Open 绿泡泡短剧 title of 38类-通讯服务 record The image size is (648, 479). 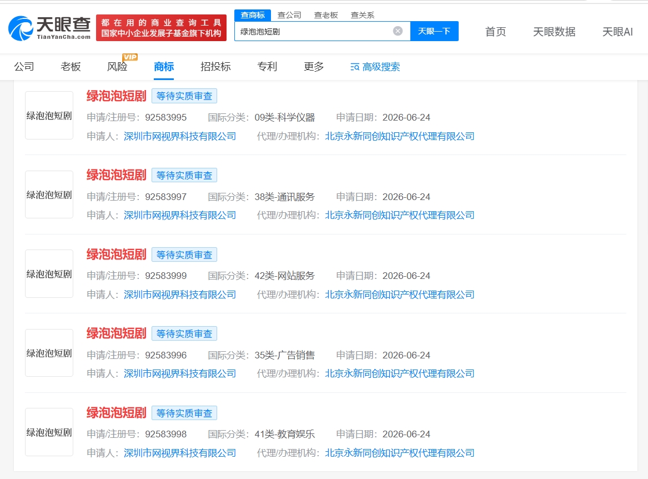point(117,175)
